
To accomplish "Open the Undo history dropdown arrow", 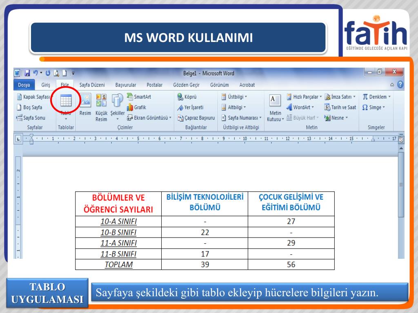I will point(41,73).
